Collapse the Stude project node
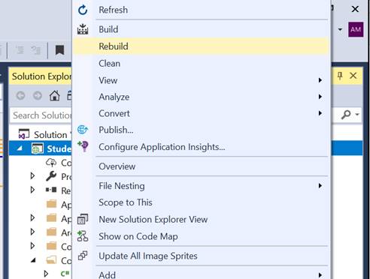Image resolution: width=370 pixels, height=279 pixels. [x=20, y=148]
